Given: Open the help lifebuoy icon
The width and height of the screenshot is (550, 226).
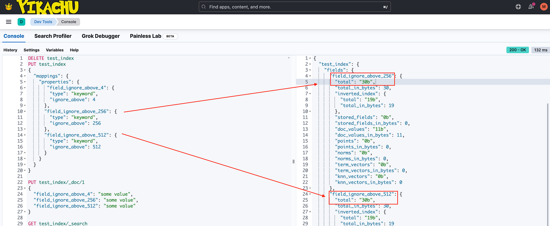Looking at the screenshot, I should click(518, 7).
